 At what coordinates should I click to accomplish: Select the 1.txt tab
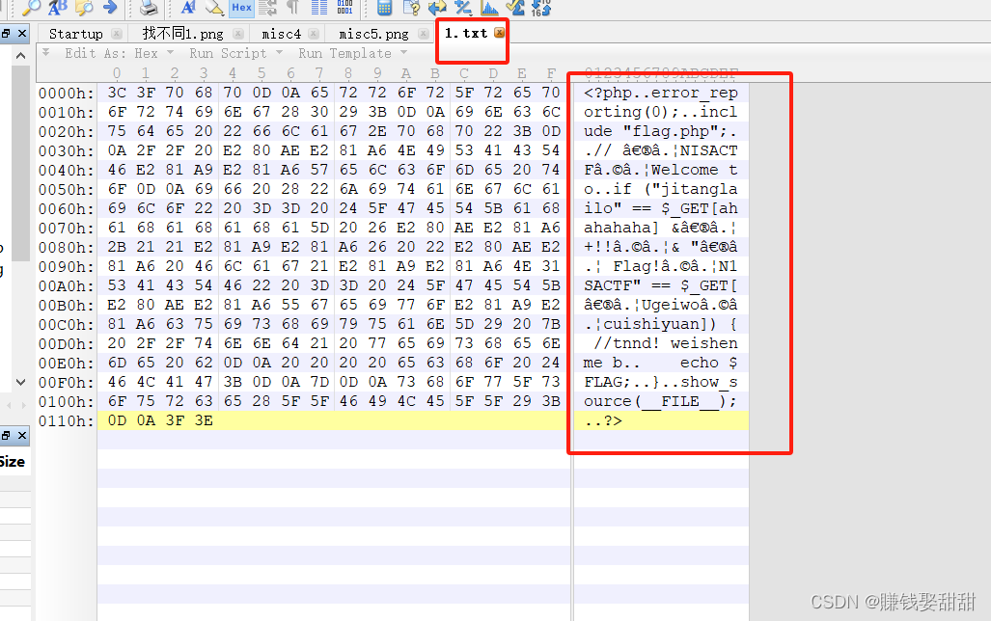pos(466,33)
